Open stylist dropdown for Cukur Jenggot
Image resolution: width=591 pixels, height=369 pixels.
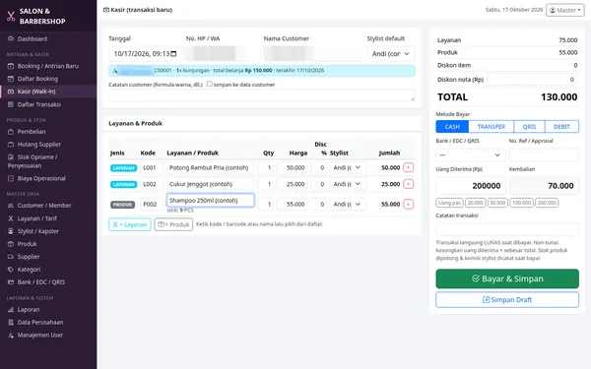(347, 184)
